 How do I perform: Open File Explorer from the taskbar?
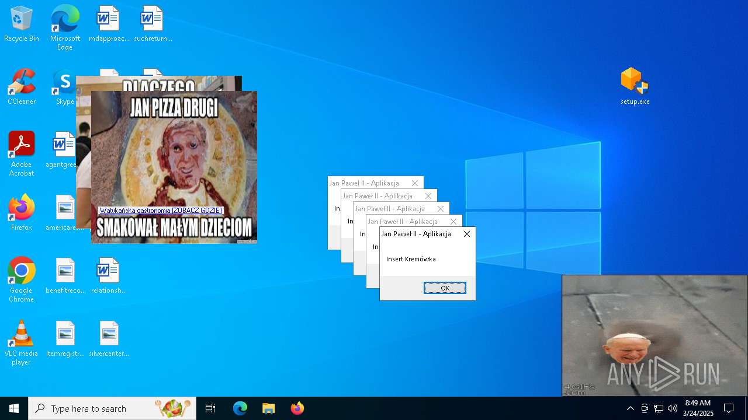pyautogui.click(x=269, y=408)
